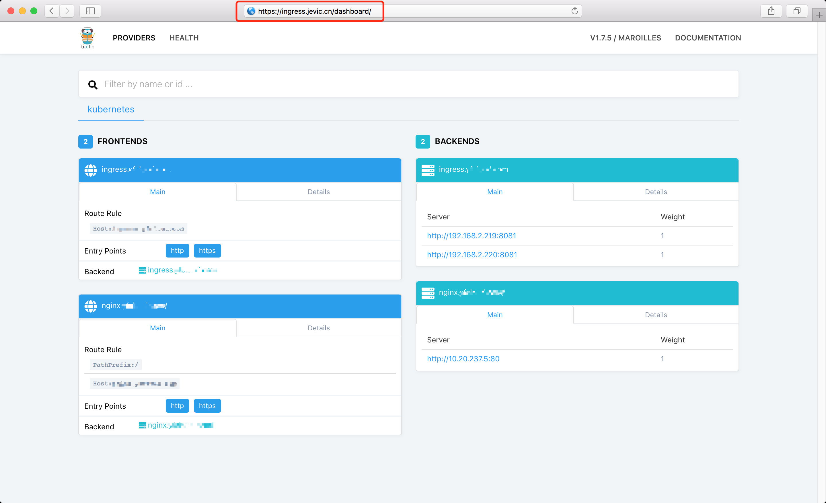This screenshot has height=503, width=826.
Task: Click globe icon on nginx frontend
Action: pyautogui.click(x=91, y=306)
